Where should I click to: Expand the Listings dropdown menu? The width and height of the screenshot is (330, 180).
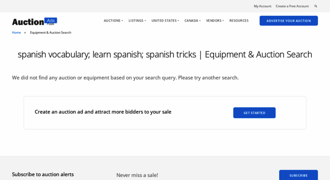pos(137,21)
